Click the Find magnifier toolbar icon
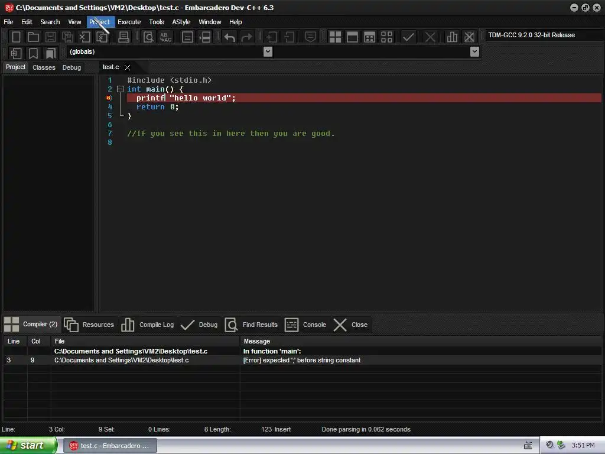This screenshot has height=454, width=605. pyautogui.click(x=148, y=37)
